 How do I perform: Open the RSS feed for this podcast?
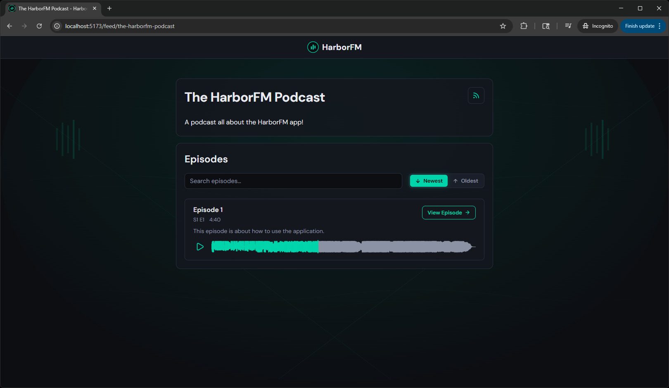pos(476,95)
